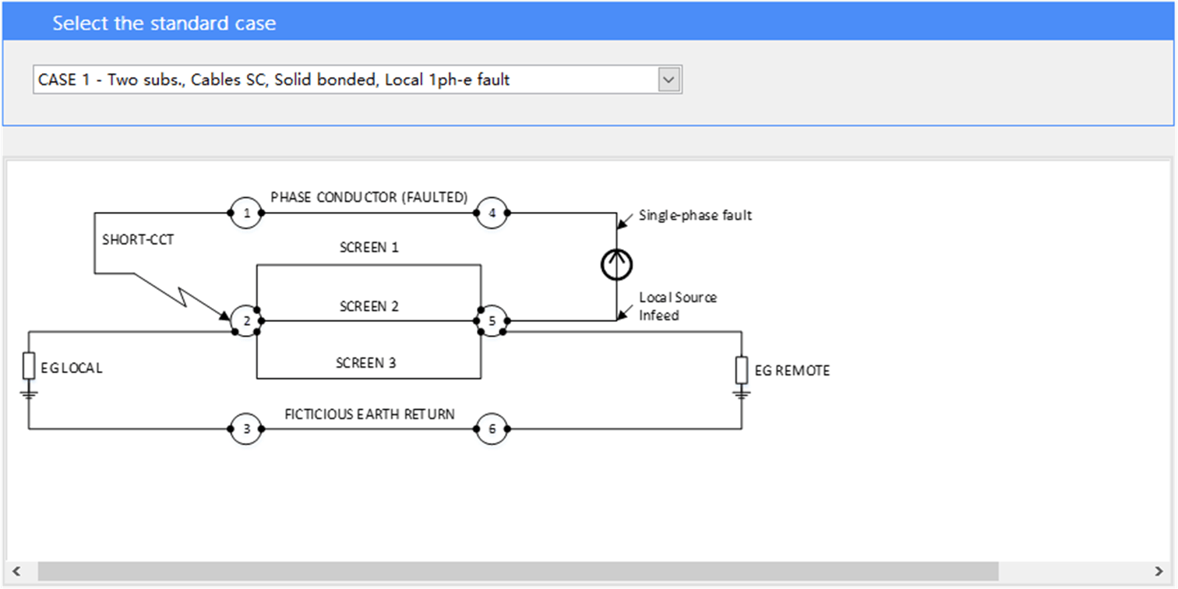Select the SCREEN 2 conductor label
1178x589 pixels.
click(368, 306)
